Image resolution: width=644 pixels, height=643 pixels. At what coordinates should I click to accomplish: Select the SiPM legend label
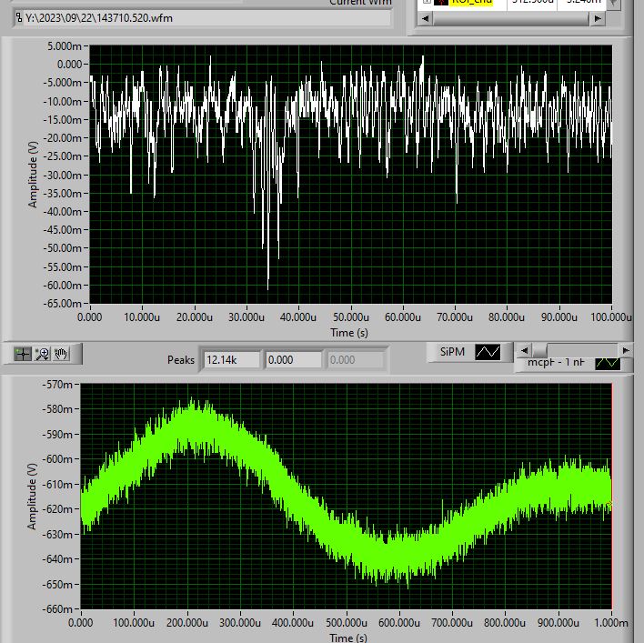tap(451, 352)
